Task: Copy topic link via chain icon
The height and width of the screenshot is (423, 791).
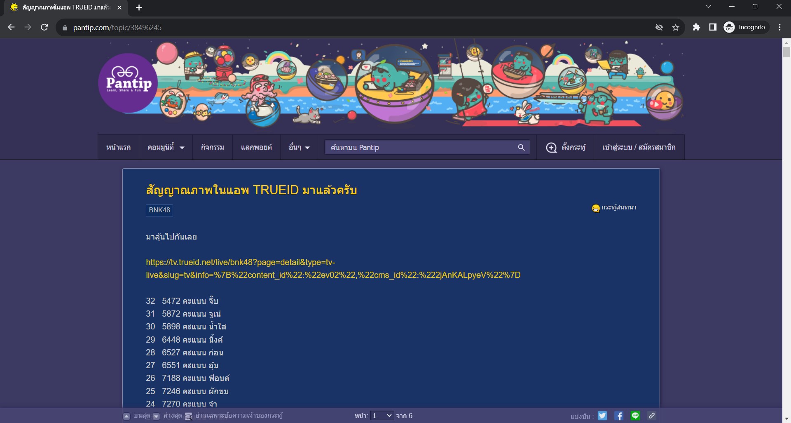Action: pos(652,416)
